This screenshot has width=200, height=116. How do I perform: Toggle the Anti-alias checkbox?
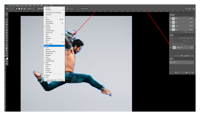tap(39, 9)
